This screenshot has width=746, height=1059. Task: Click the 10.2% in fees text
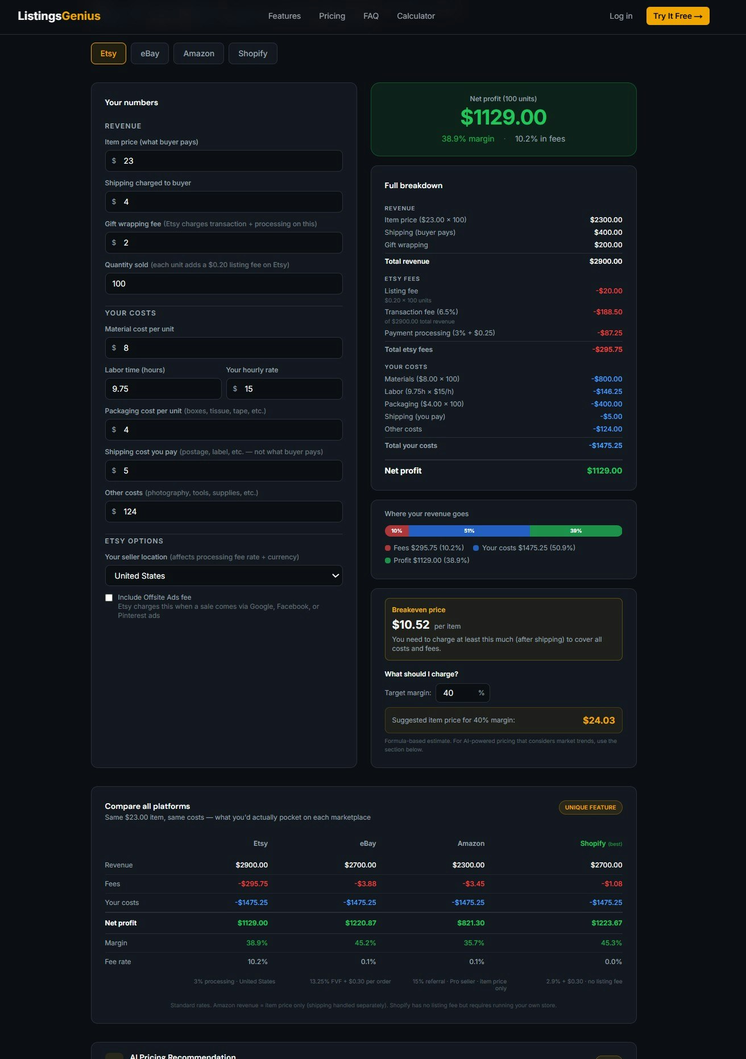point(540,139)
